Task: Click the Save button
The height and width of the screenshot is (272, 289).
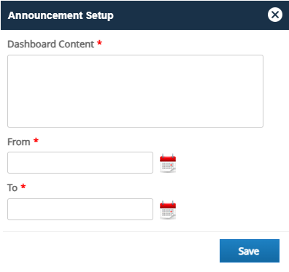Action: pyautogui.click(x=250, y=251)
